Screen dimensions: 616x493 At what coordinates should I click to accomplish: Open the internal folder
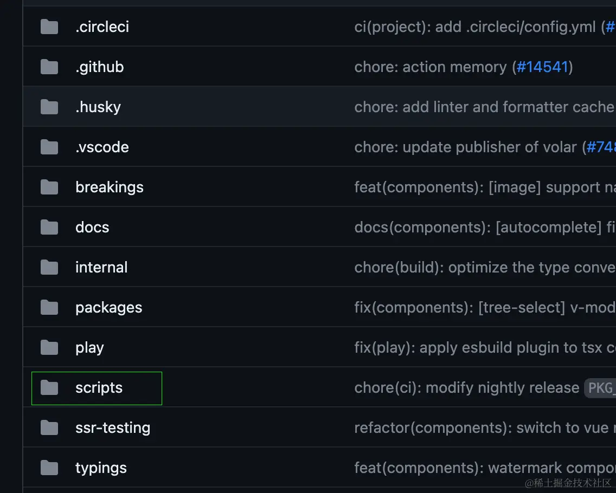point(101,267)
